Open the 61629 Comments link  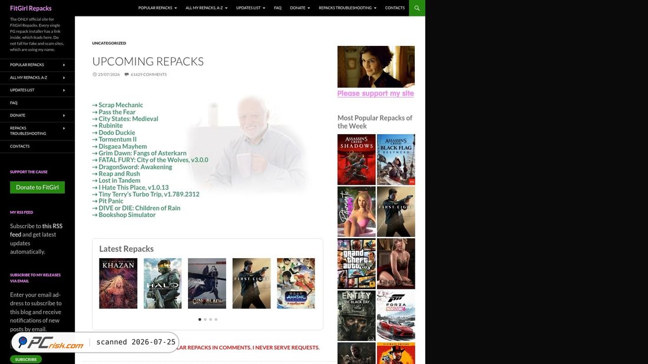tap(148, 75)
